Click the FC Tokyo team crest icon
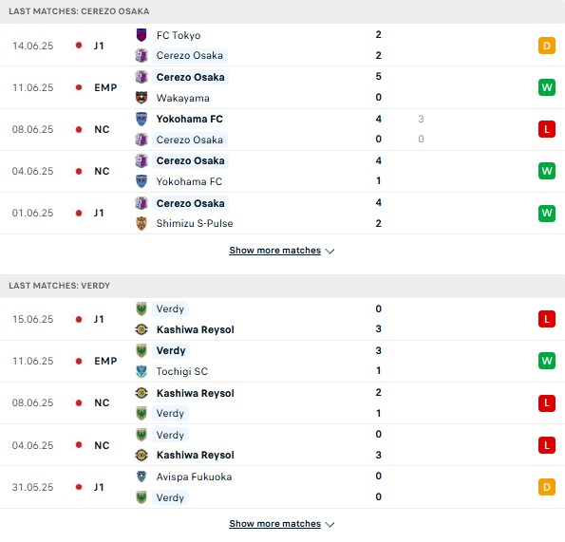The height and width of the screenshot is (542, 565). 141,35
